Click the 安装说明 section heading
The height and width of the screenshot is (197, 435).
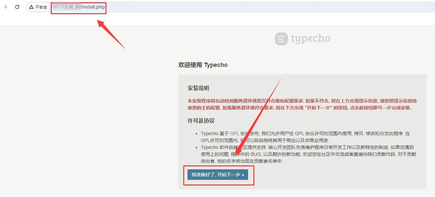(198, 88)
